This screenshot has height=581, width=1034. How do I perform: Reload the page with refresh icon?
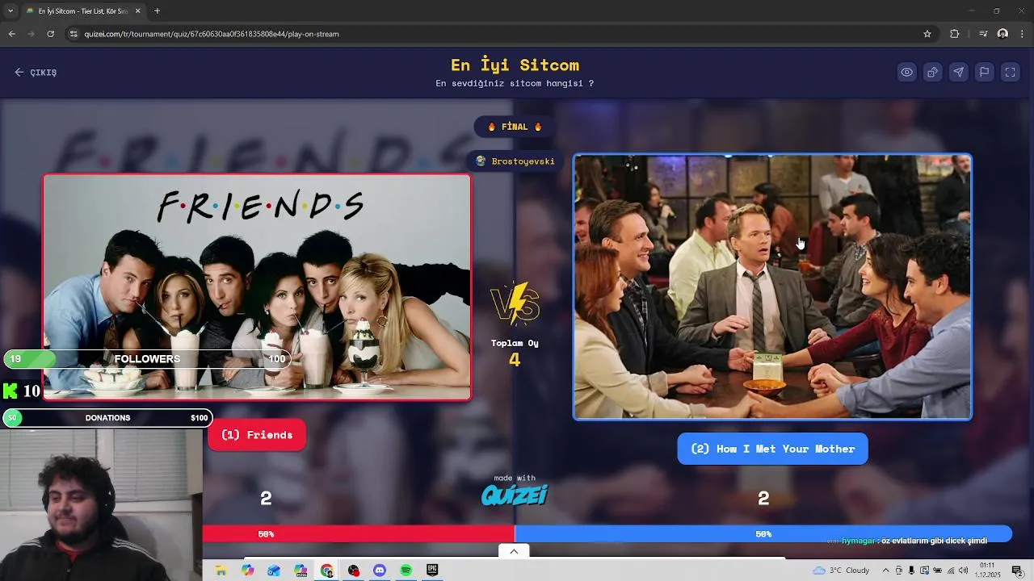(51, 34)
